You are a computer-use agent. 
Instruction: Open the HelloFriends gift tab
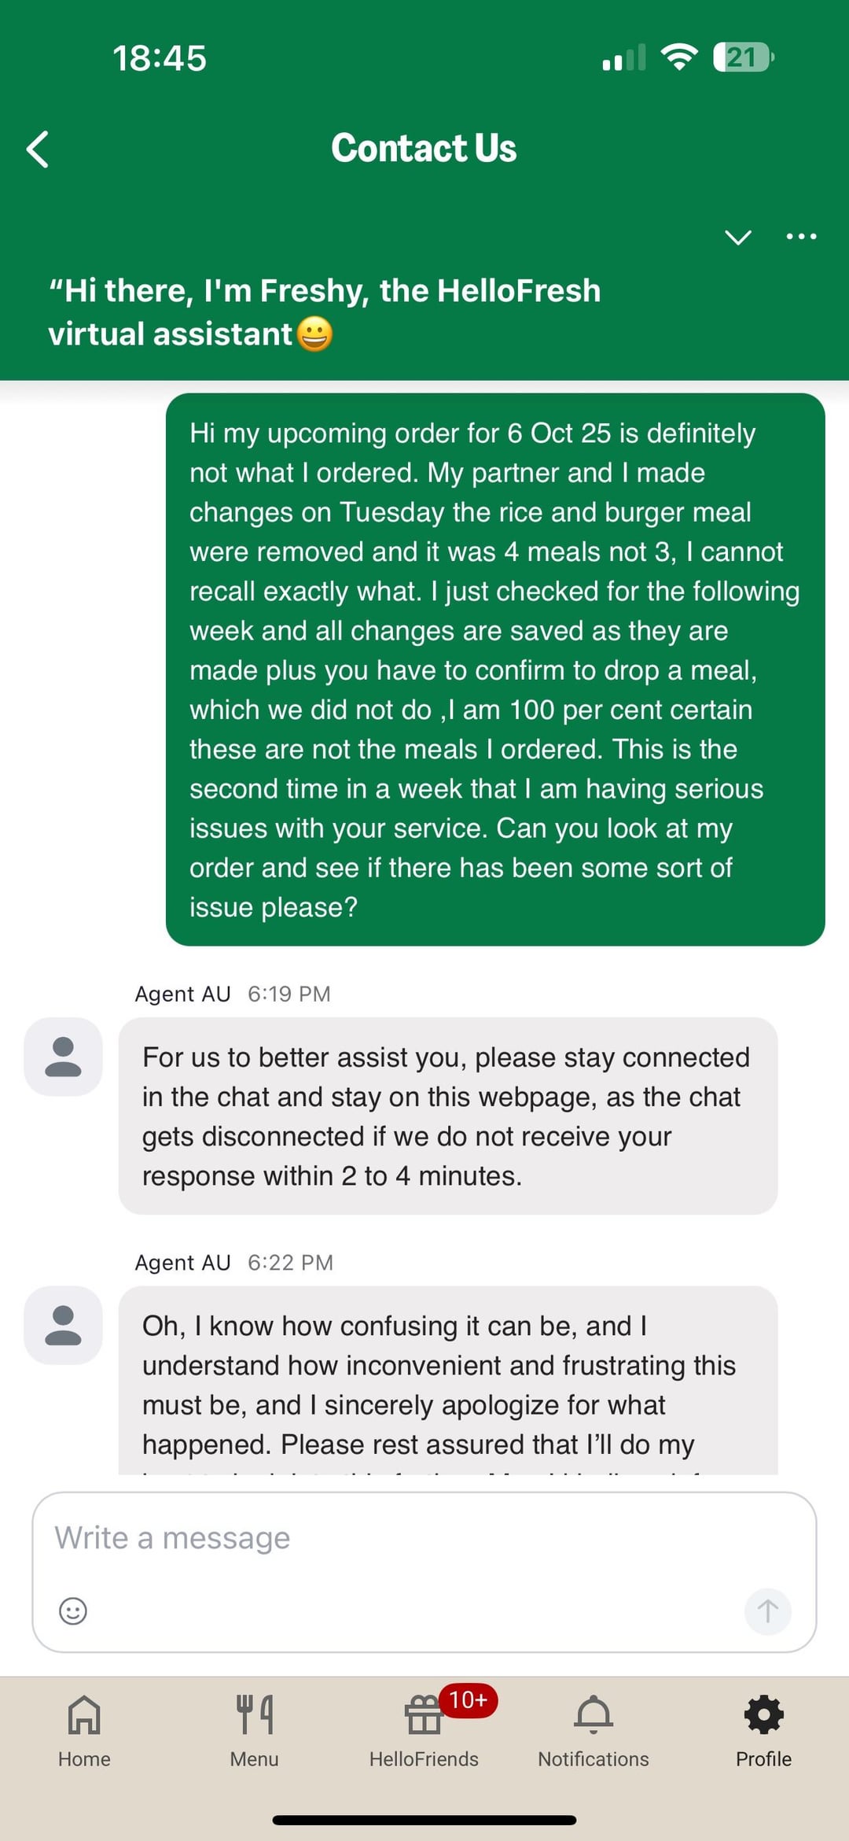point(424,1728)
